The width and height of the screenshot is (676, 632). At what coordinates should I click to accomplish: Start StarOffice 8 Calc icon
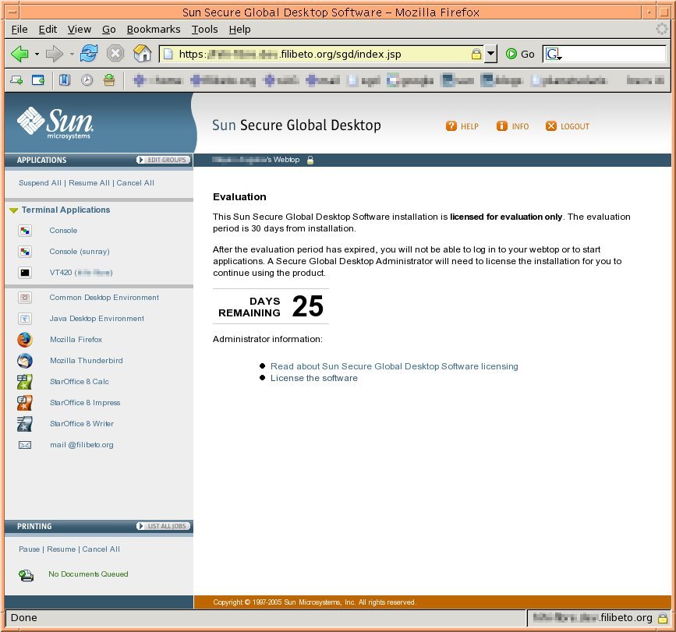25,382
